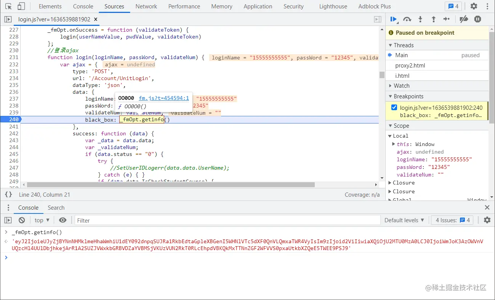Deactivate breakpoints icon in debugger toolbar
This screenshot has width=495, height=300.
(464, 19)
